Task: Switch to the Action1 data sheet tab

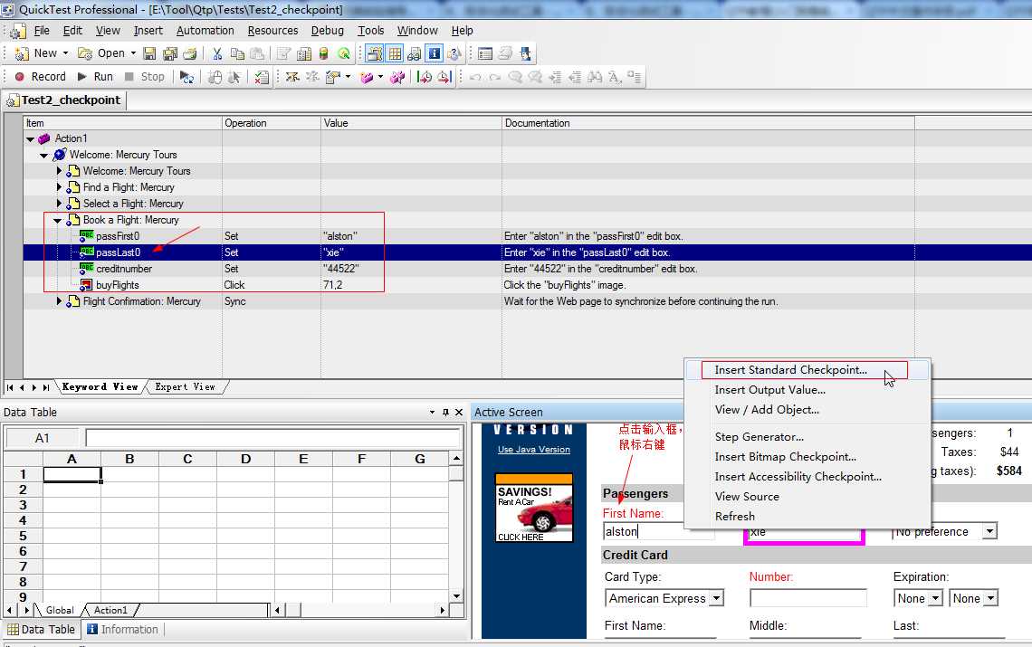Action: (110, 610)
